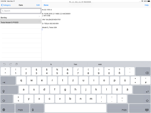Tap the less-than greater-than key
The width and height of the screenshot is (151, 113).
click(x=18, y=99)
